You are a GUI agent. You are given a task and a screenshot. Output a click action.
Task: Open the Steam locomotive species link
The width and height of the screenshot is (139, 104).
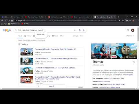[104, 81]
